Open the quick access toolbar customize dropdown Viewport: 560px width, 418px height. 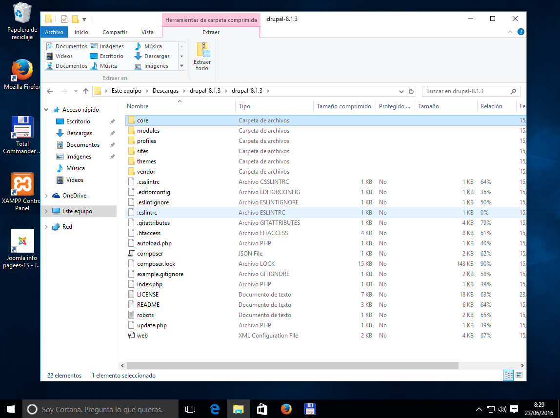[x=84, y=20]
